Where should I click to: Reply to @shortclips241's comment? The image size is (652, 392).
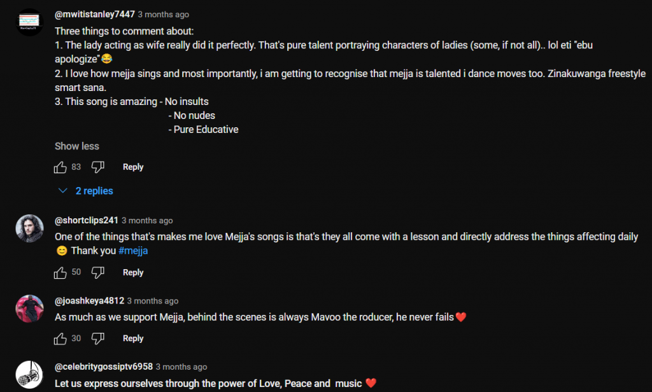pos(133,273)
